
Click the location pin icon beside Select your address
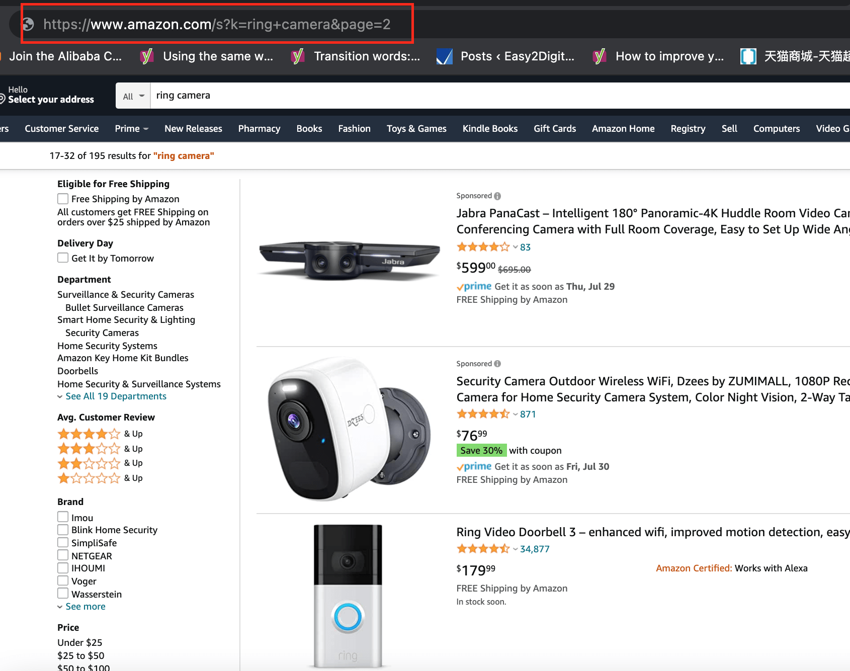click(x=3, y=99)
